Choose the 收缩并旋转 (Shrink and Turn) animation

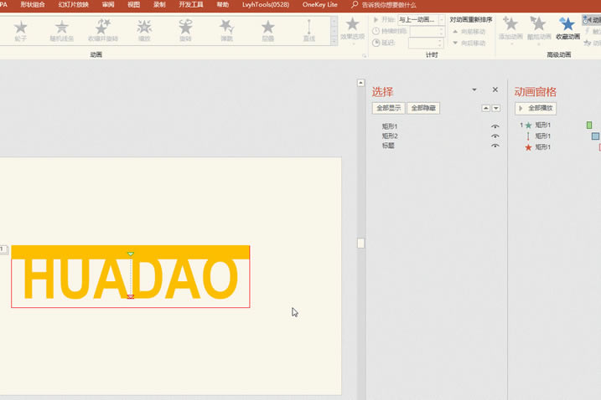click(x=103, y=31)
